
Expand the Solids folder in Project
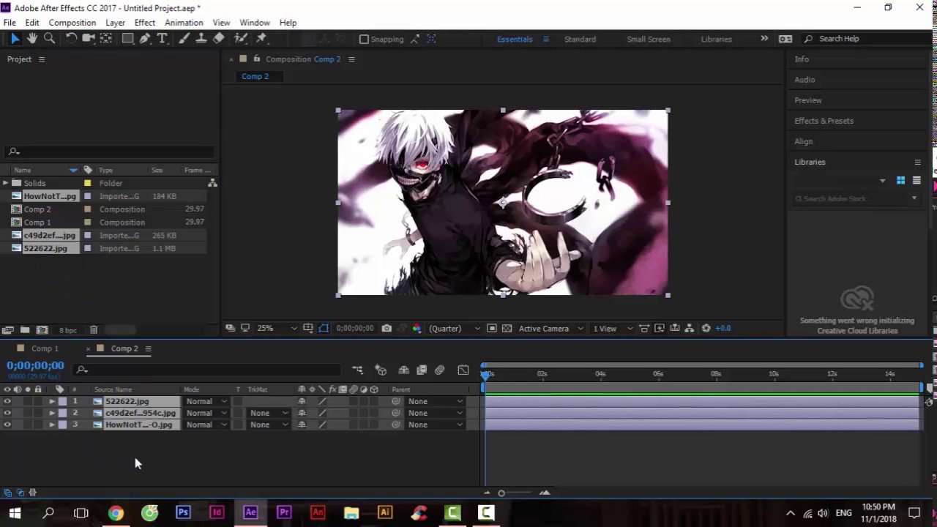(6, 183)
